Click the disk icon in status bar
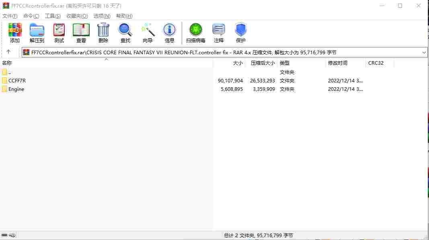This screenshot has width=429, height=240. tap(4, 235)
